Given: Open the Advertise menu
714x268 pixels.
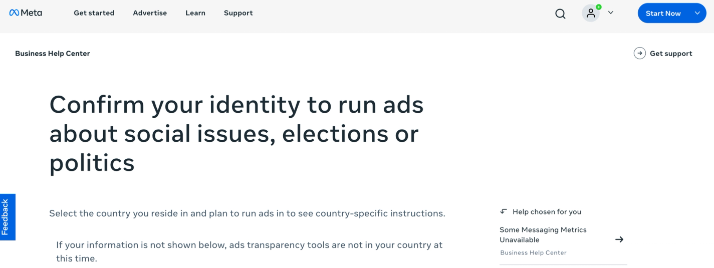Looking at the screenshot, I should click(x=150, y=13).
